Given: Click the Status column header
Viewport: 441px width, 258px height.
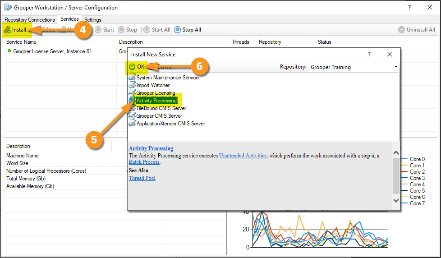Looking at the screenshot, I should click(x=333, y=42).
